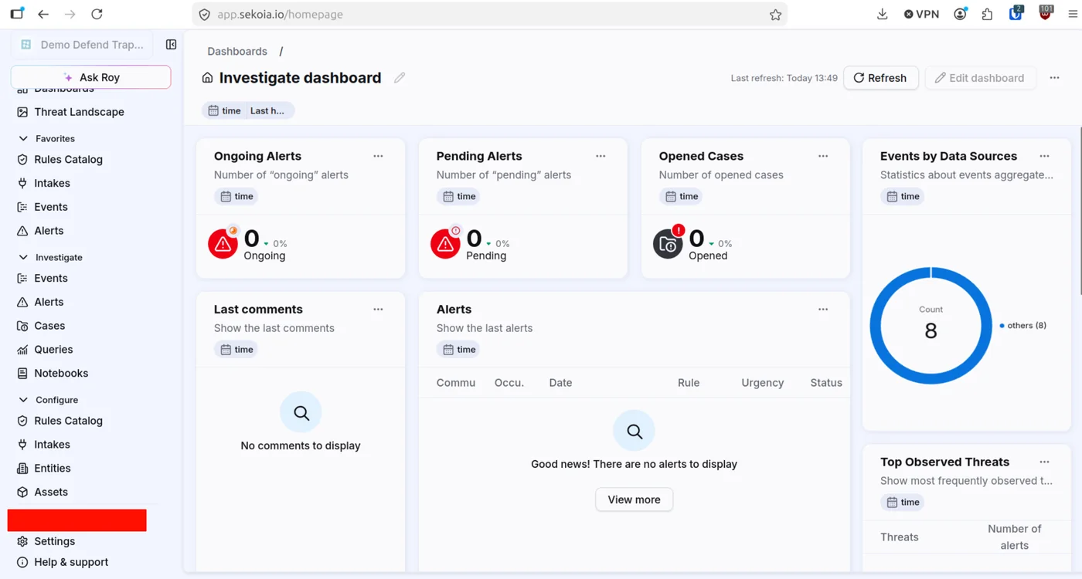Open Events by Data Sources options menu
Viewport: 1082px width, 579px height.
[1044, 156]
